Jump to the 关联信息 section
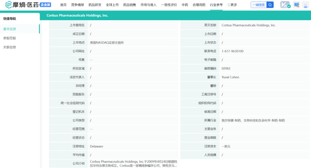 click(x=10, y=47)
